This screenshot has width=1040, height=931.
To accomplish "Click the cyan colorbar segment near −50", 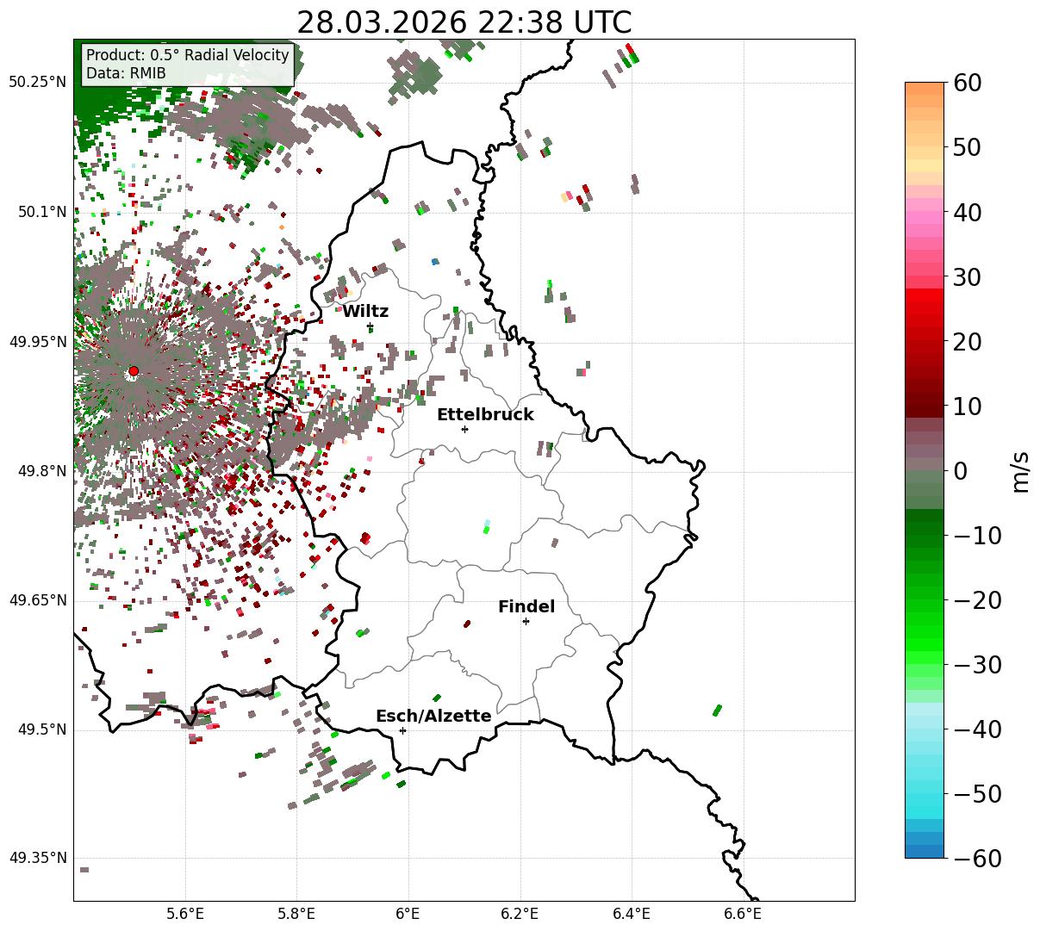I will (925, 800).
